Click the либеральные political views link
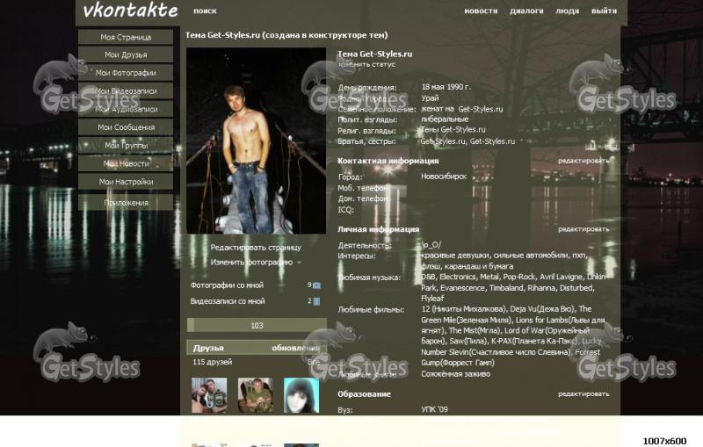The image size is (703, 447). [445, 119]
